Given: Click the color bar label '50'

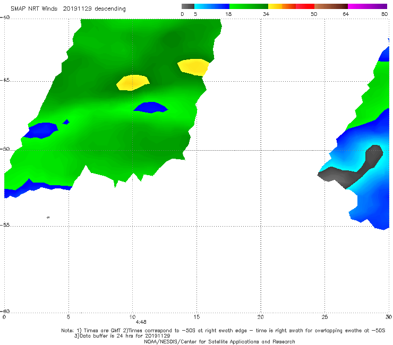Looking at the screenshot, I should pos(314,14).
